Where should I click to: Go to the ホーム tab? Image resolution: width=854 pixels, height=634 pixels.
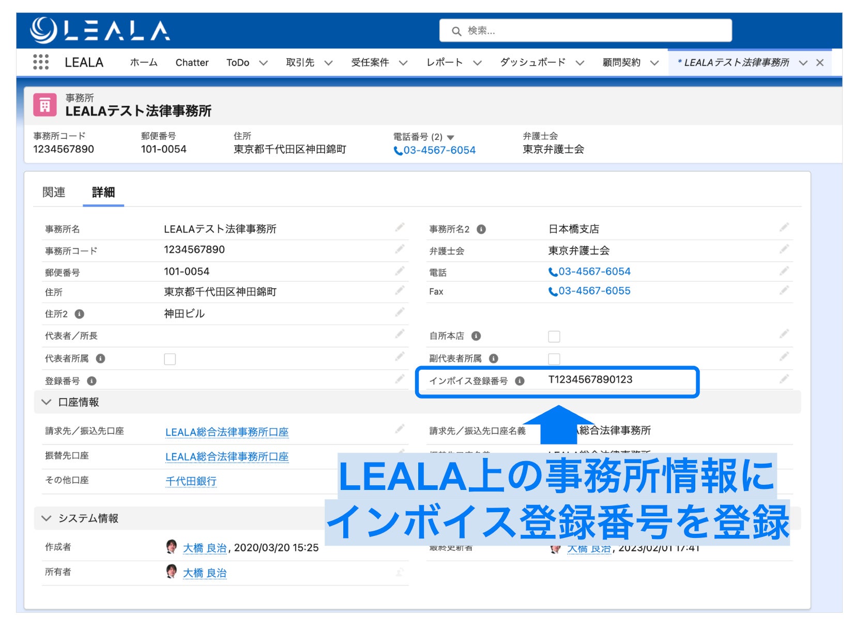tap(144, 62)
